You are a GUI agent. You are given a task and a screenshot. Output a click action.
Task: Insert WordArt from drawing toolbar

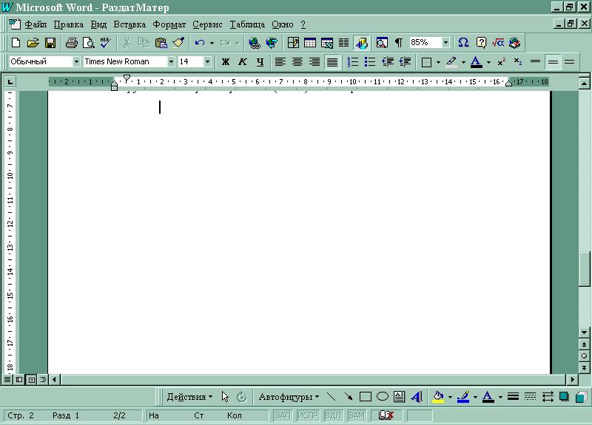point(417,397)
